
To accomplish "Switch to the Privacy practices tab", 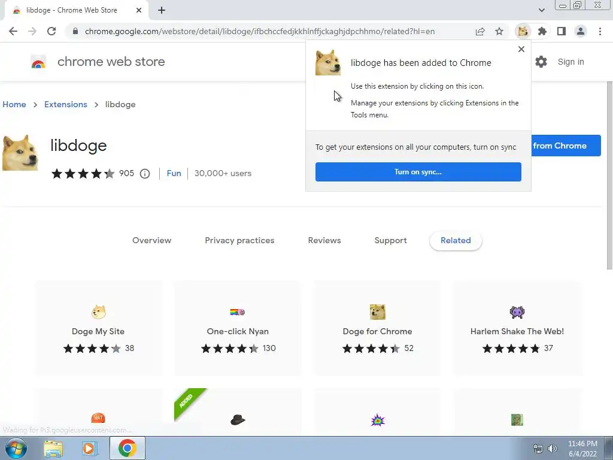I will (239, 240).
